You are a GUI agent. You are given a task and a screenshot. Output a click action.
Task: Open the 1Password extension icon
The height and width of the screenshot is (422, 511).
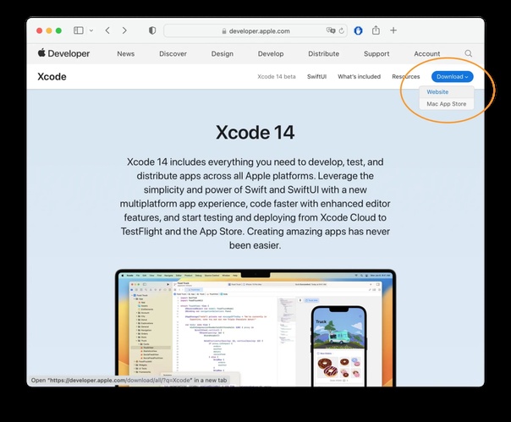click(x=358, y=30)
